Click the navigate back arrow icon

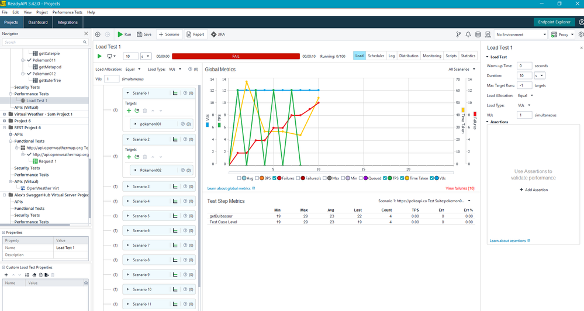coord(98,34)
